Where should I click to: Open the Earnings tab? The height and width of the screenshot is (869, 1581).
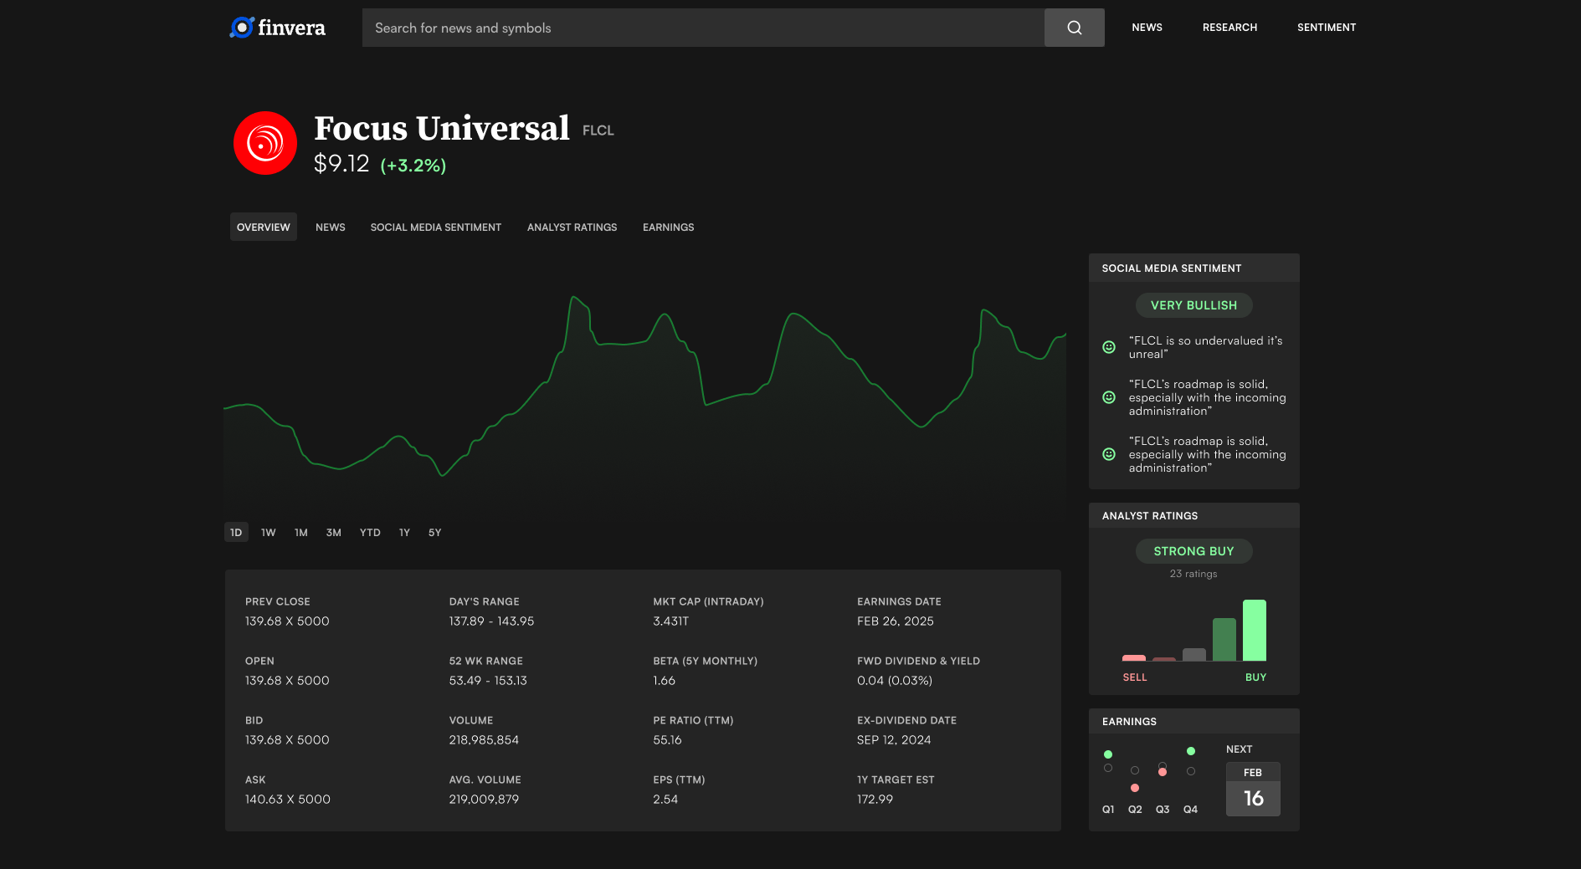tap(668, 227)
